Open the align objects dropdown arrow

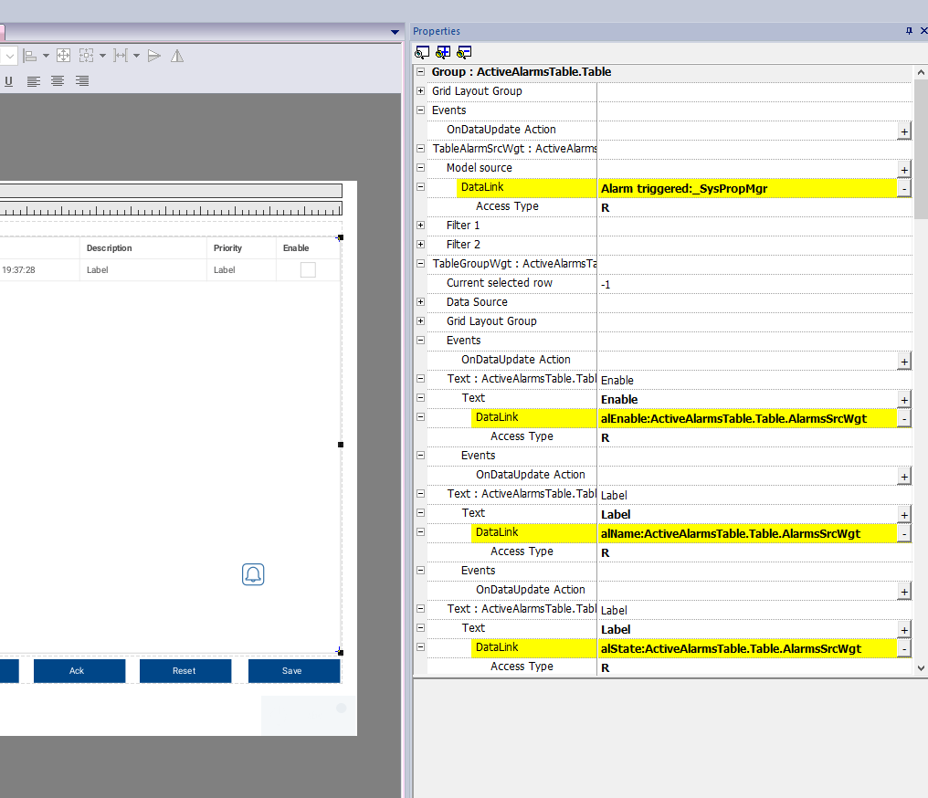tap(47, 56)
